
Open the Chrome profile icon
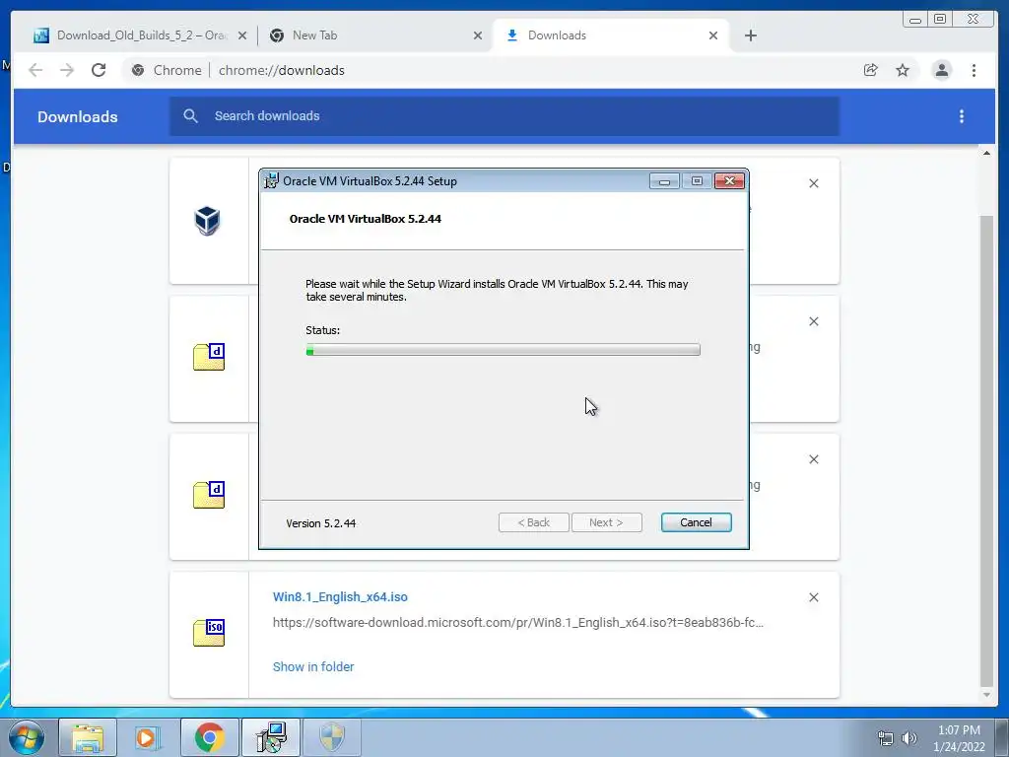pos(941,70)
